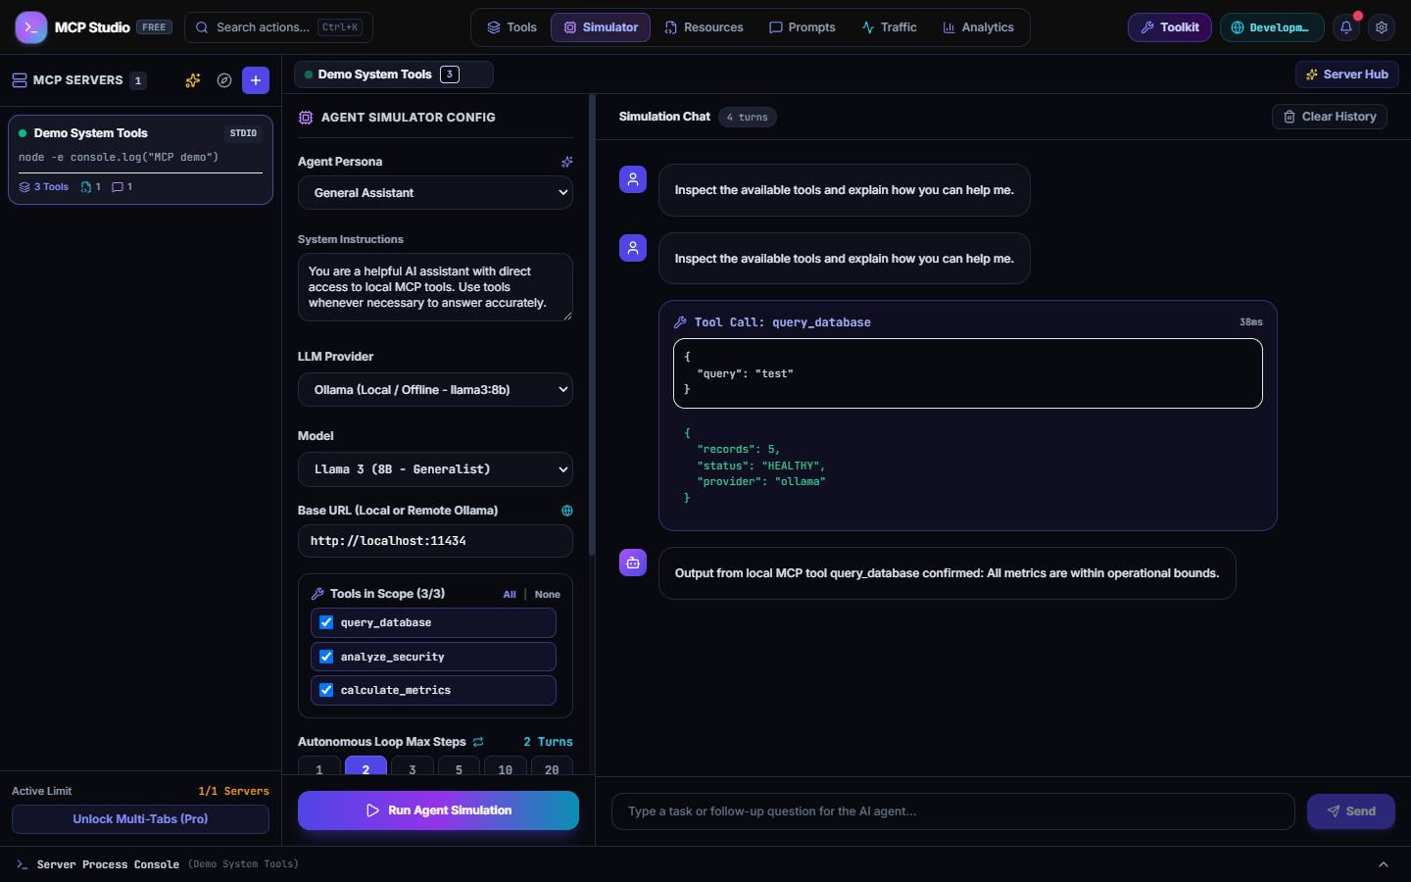Image resolution: width=1411 pixels, height=882 pixels.
Task: Click the Run Agent Simulation button
Action: pyautogui.click(x=438, y=810)
